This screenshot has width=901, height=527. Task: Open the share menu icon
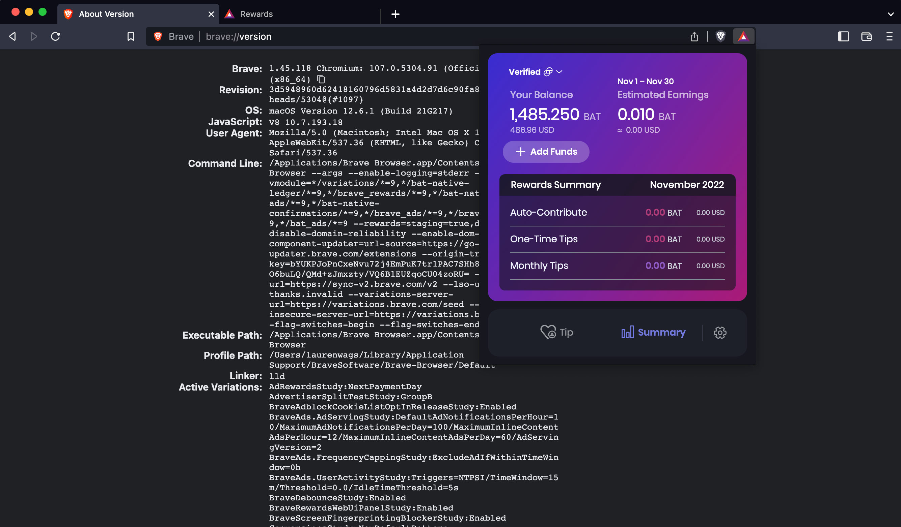[x=694, y=36]
